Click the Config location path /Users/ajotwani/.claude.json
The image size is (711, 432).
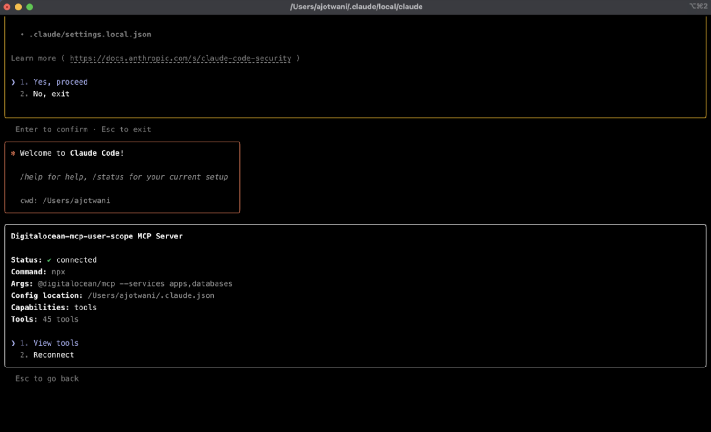click(151, 295)
